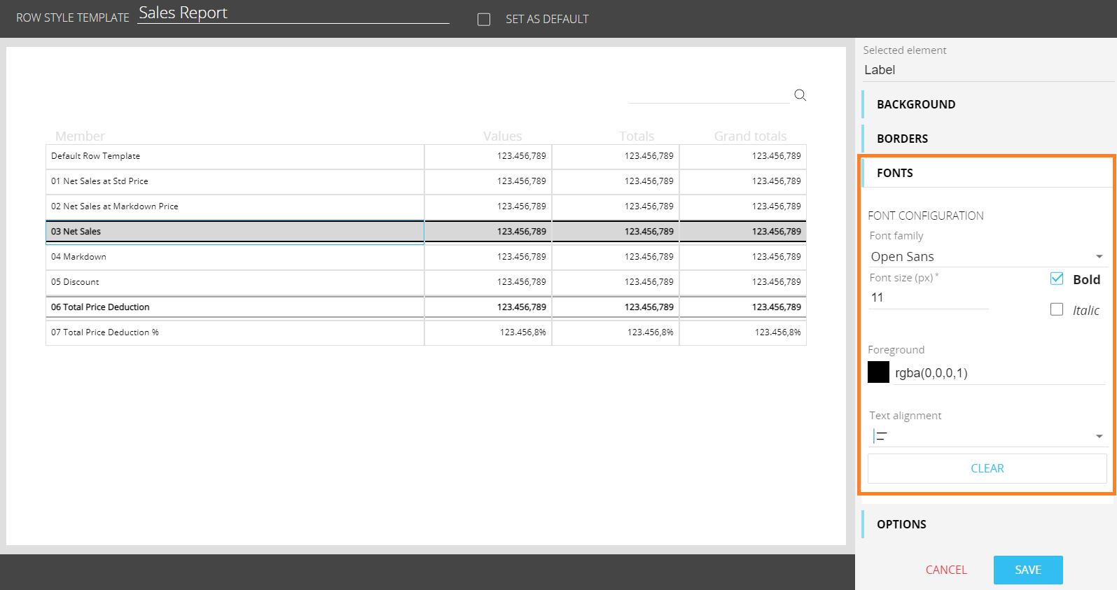Enable the Italic checkbox

tap(1057, 309)
